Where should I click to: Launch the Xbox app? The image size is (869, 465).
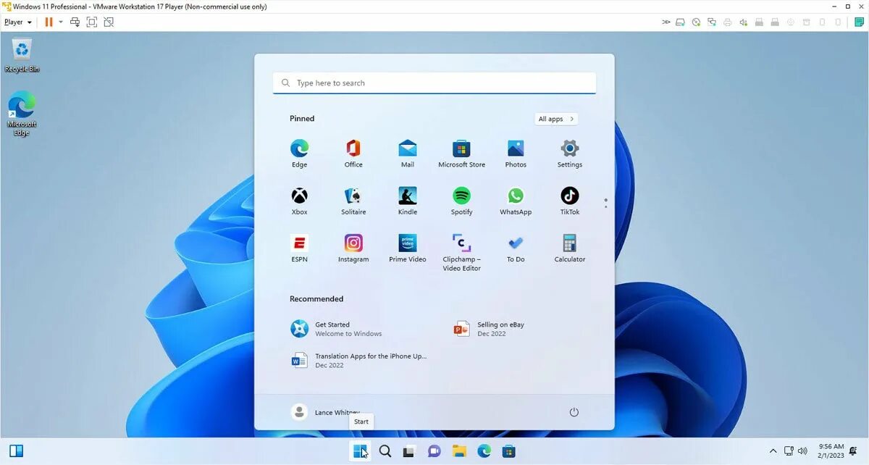click(x=299, y=201)
